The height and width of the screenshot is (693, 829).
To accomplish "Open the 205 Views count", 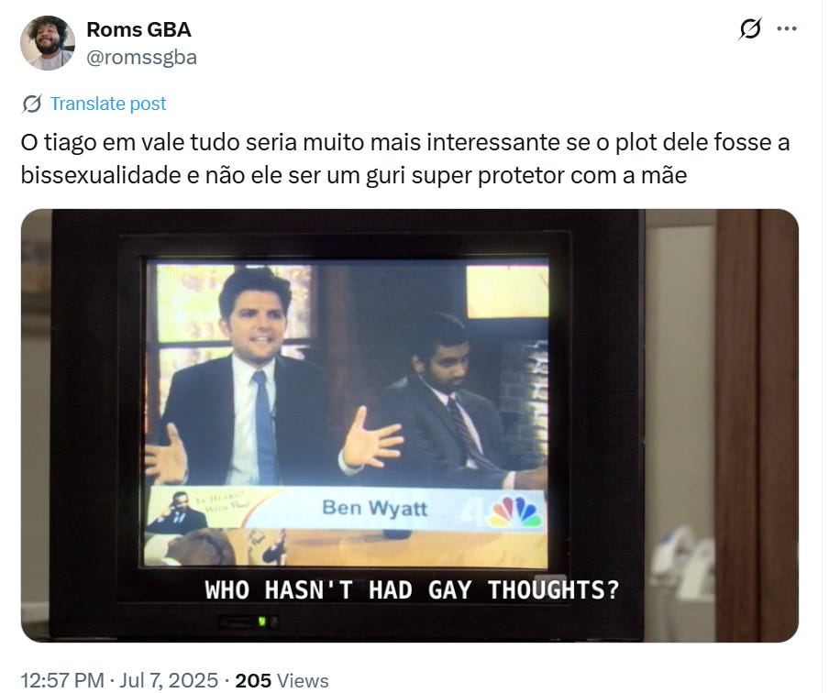I will tap(282, 680).
